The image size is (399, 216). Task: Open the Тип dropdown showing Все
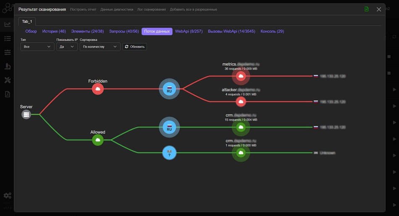coord(37,47)
